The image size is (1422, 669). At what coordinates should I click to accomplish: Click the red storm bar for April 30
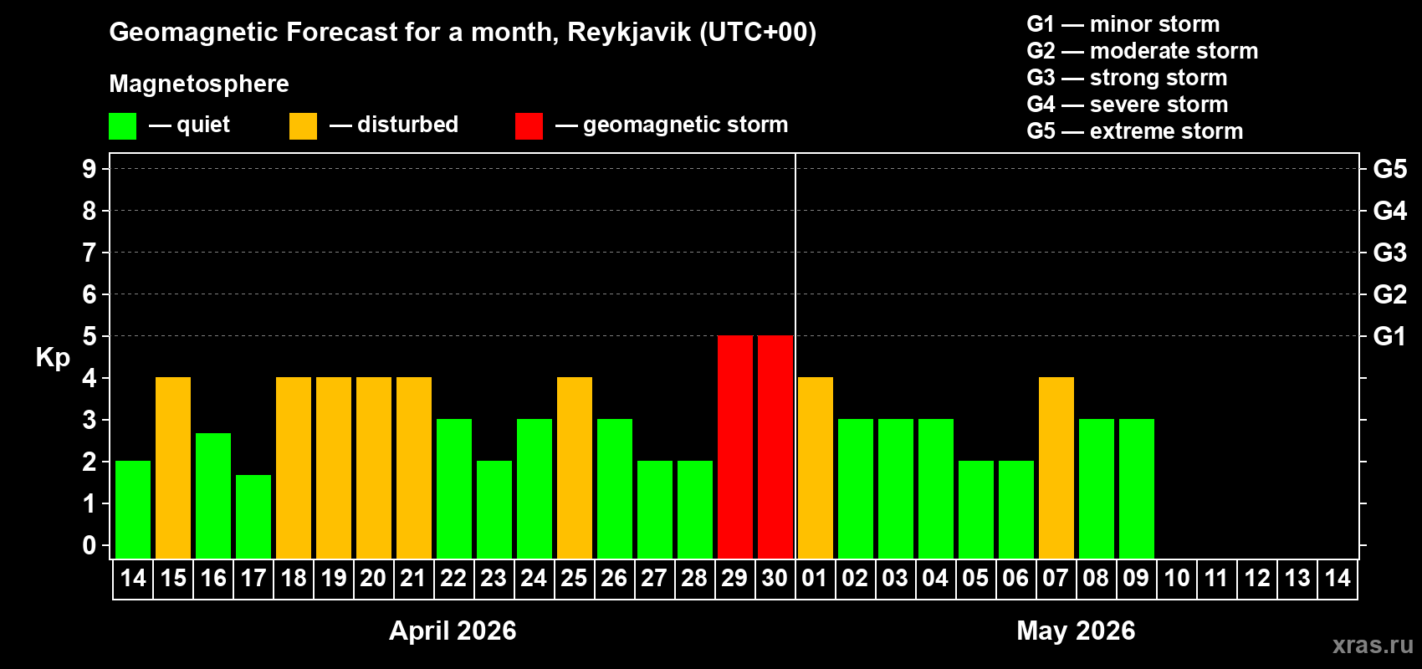point(775,447)
